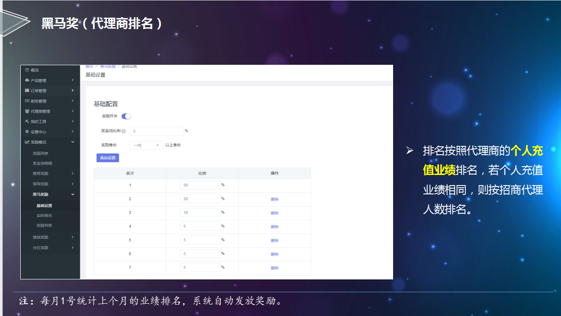Click the rank number 3 cell
561x316 pixels.
(130, 212)
